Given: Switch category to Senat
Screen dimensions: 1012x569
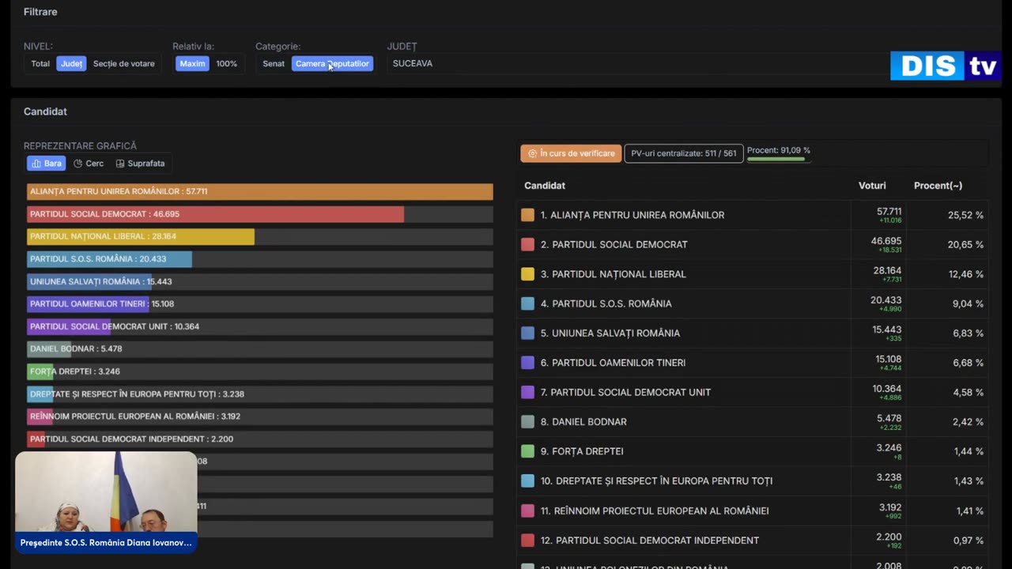Looking at the screenshot, I should 274,64.
